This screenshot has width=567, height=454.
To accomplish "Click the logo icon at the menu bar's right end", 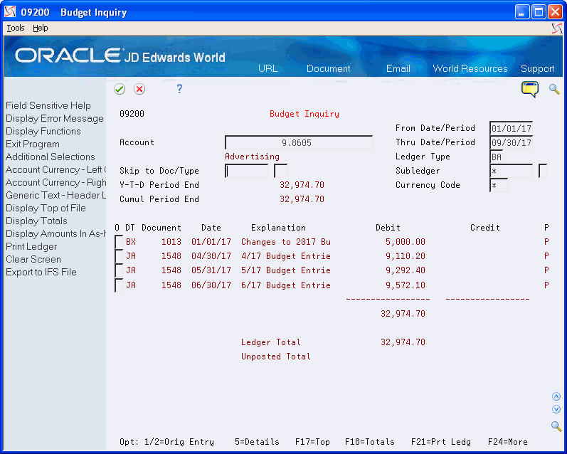I will pyautogui.click(x=557, y=28).
